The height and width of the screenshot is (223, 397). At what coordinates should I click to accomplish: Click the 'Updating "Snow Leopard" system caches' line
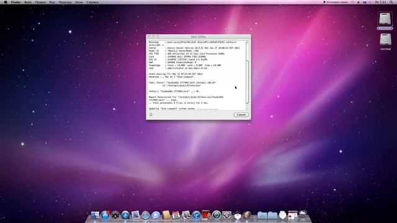(x=184, y=109)
